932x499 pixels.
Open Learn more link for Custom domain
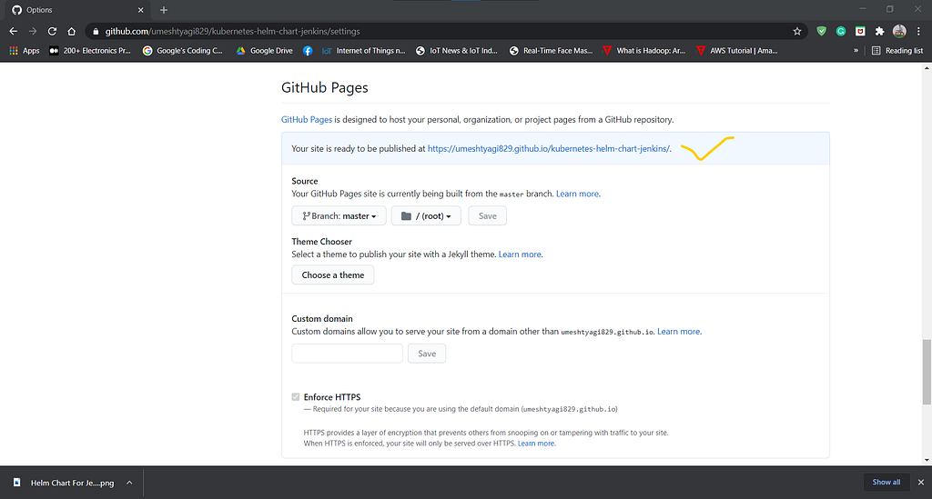pyautogui.click(x=678, y=331)
